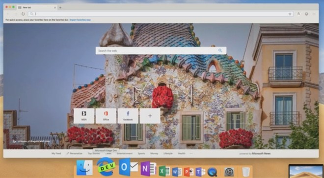This screenshot has width=324, height=178.
Task: Go back using the back arrow
Action: [8, 14]
